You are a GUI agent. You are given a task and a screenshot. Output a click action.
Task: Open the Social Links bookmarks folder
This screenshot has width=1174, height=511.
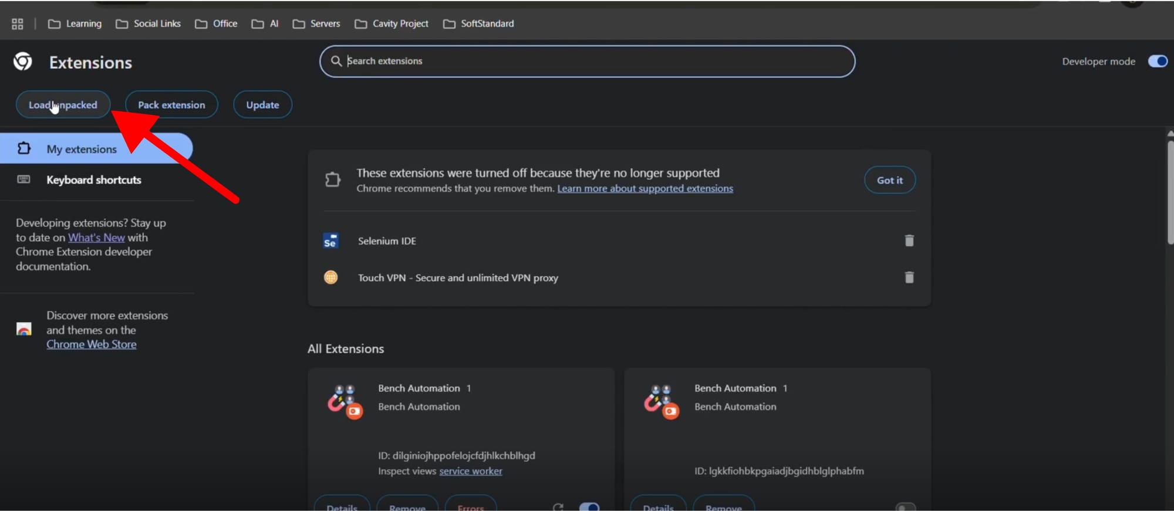click(x=148, y=24)
